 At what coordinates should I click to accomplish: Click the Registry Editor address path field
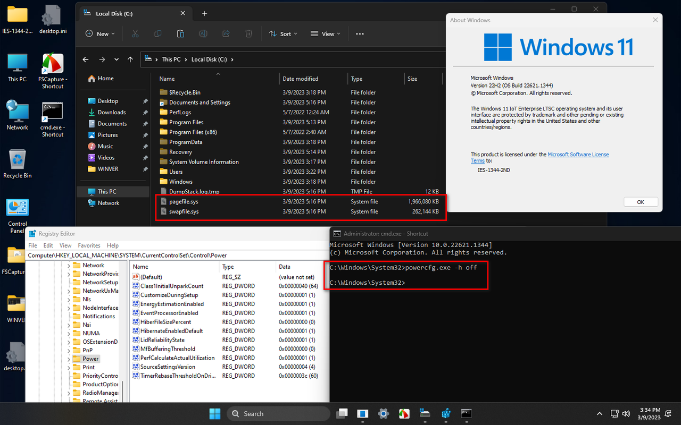178,255
